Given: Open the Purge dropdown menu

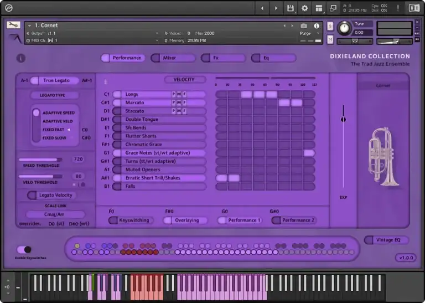Looking at the screenshot, I should point(318,33).
